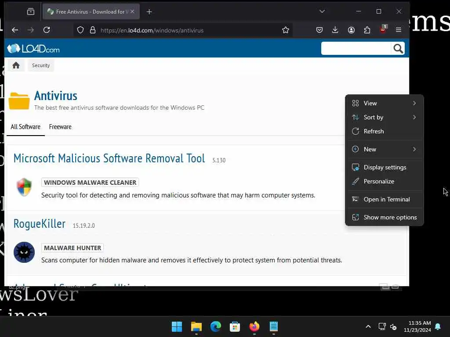The height and width of the screenshot is (337, 450).
Task: Click the muted volume tray icon
Action: (393, 326)
